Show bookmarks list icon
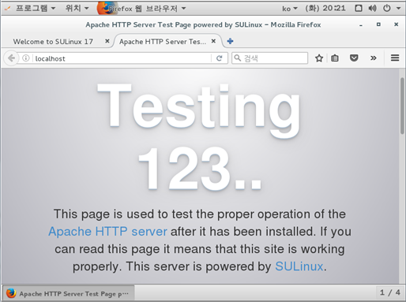Image resolution: width=406 pixels, height=305 pixels. tap(335, 58)
